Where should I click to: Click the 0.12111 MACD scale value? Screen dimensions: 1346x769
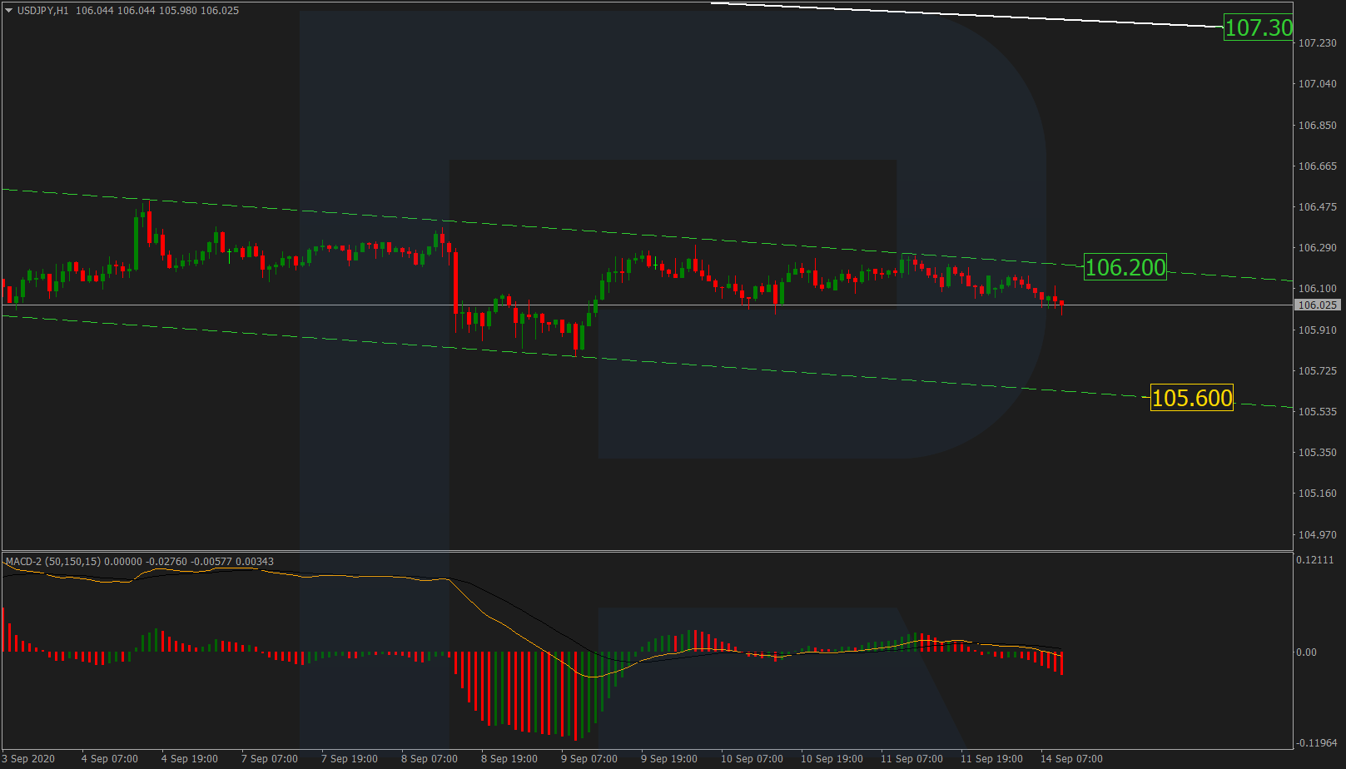[1315, 560]
